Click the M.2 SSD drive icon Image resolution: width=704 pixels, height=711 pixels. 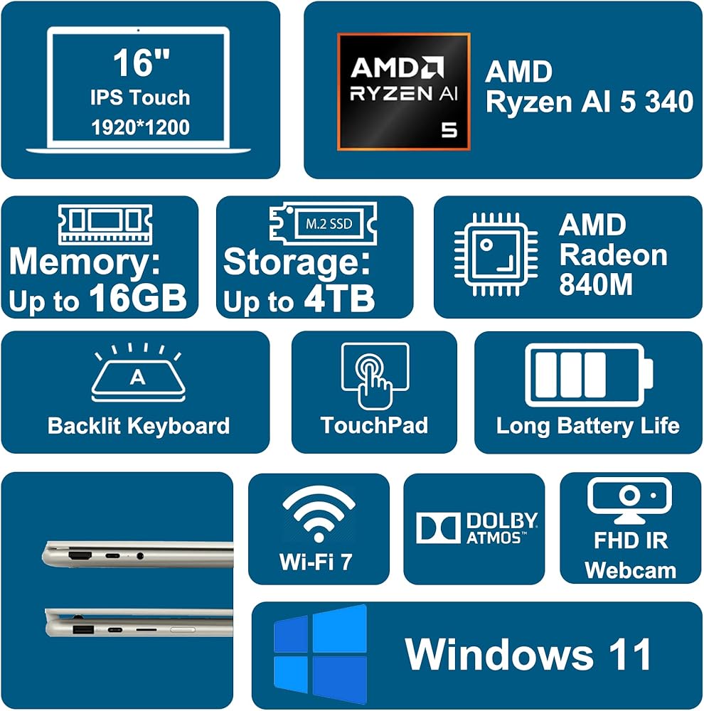[x=323, y=224]
